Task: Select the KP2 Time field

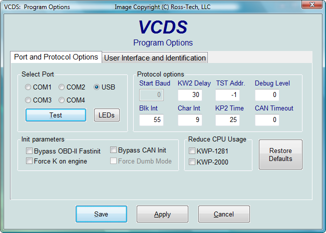Action: [227, 120]
